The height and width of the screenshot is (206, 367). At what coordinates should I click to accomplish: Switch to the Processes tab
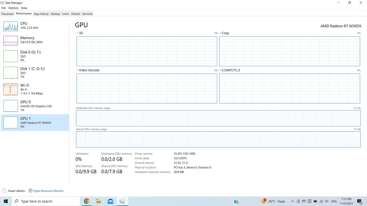8,14
